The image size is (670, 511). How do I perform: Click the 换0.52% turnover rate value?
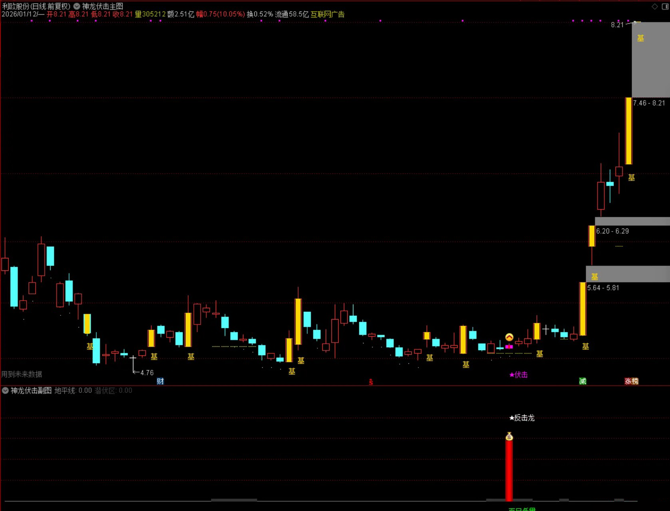click(x=260, y=14)
